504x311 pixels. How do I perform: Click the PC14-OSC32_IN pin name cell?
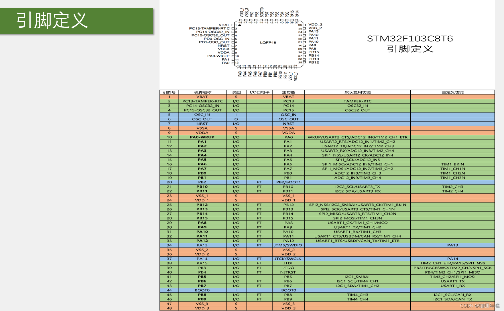pyautogui.click(x=202, y=106)
